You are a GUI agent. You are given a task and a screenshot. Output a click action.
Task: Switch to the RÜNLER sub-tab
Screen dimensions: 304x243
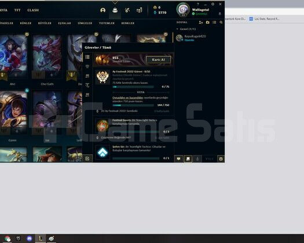click(25, 23)
